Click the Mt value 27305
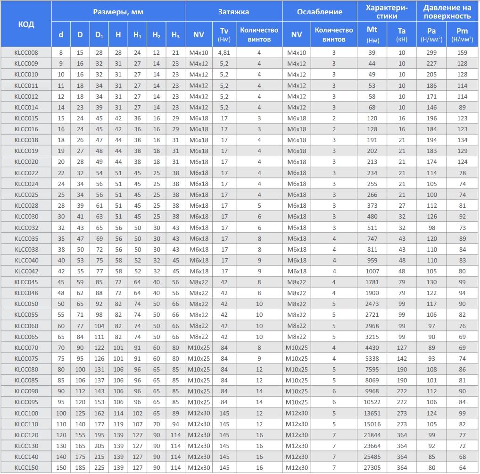 [x=372, y=467]
